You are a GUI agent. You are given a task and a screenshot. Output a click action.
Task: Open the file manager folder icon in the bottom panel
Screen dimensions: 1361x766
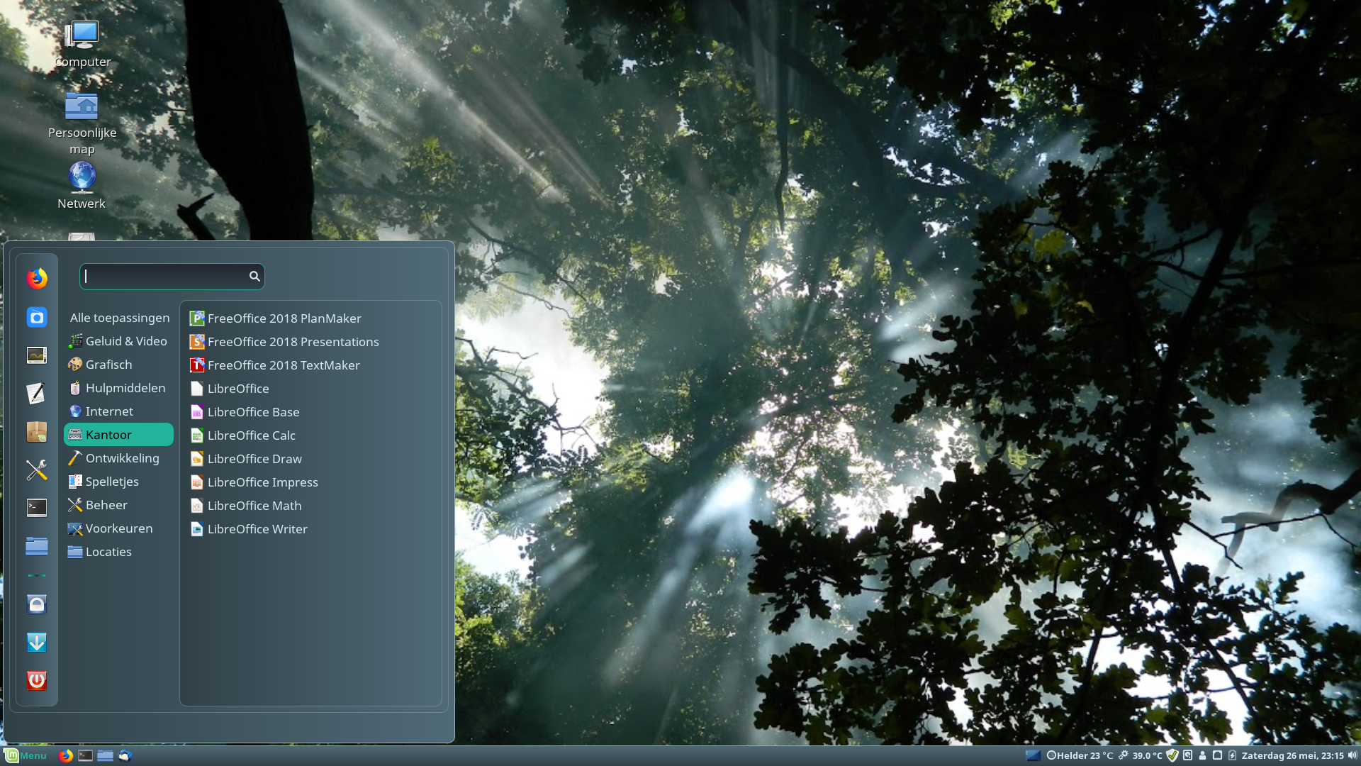pyautogui.click(x=105, y=755)
